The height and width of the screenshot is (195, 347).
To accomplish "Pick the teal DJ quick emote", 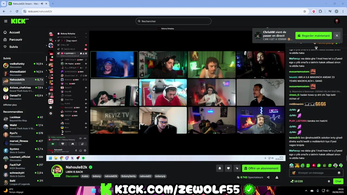I will [x=291, y=165].
